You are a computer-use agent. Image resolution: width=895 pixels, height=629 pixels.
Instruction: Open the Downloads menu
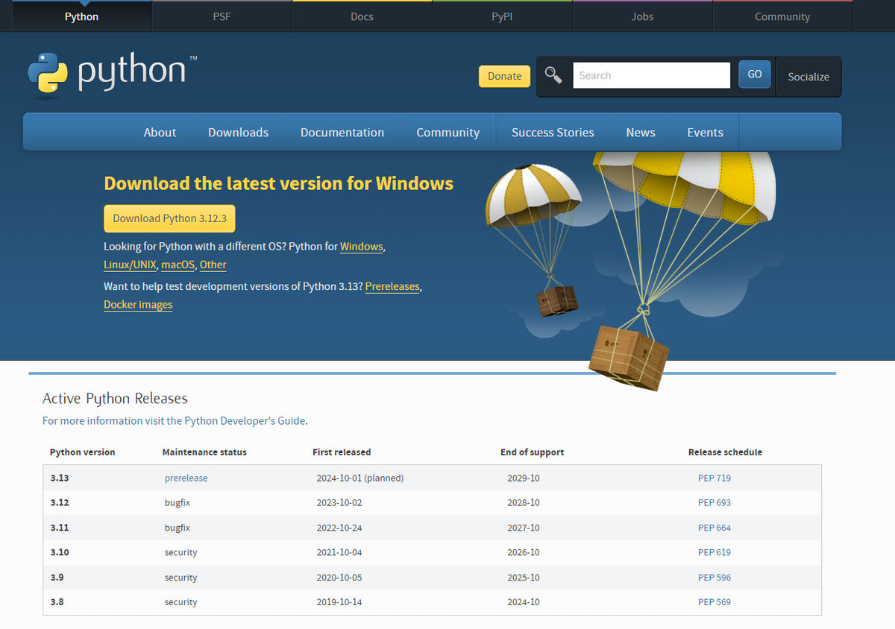click(238, 132)
